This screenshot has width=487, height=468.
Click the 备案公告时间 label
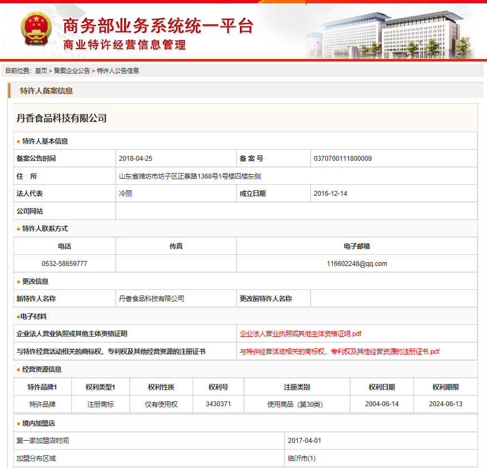[36, 159]
